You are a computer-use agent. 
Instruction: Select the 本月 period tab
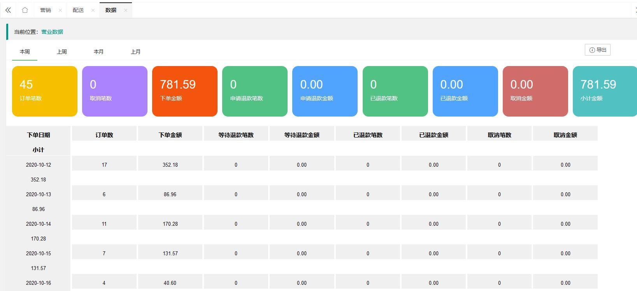pyautogui.click(x=99, y=52)
